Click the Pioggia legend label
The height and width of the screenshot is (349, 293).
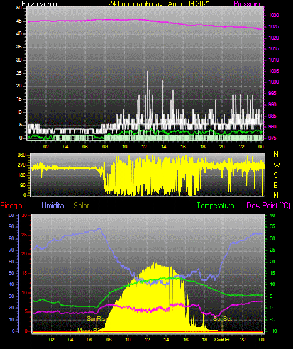coord(11,206)
